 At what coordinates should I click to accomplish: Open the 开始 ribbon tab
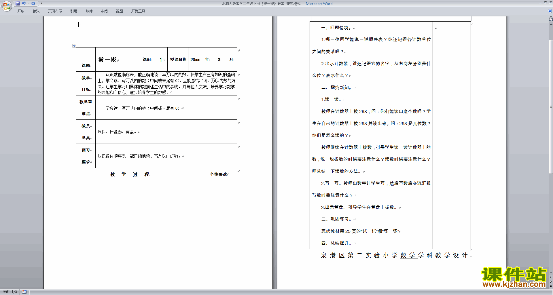21,11
